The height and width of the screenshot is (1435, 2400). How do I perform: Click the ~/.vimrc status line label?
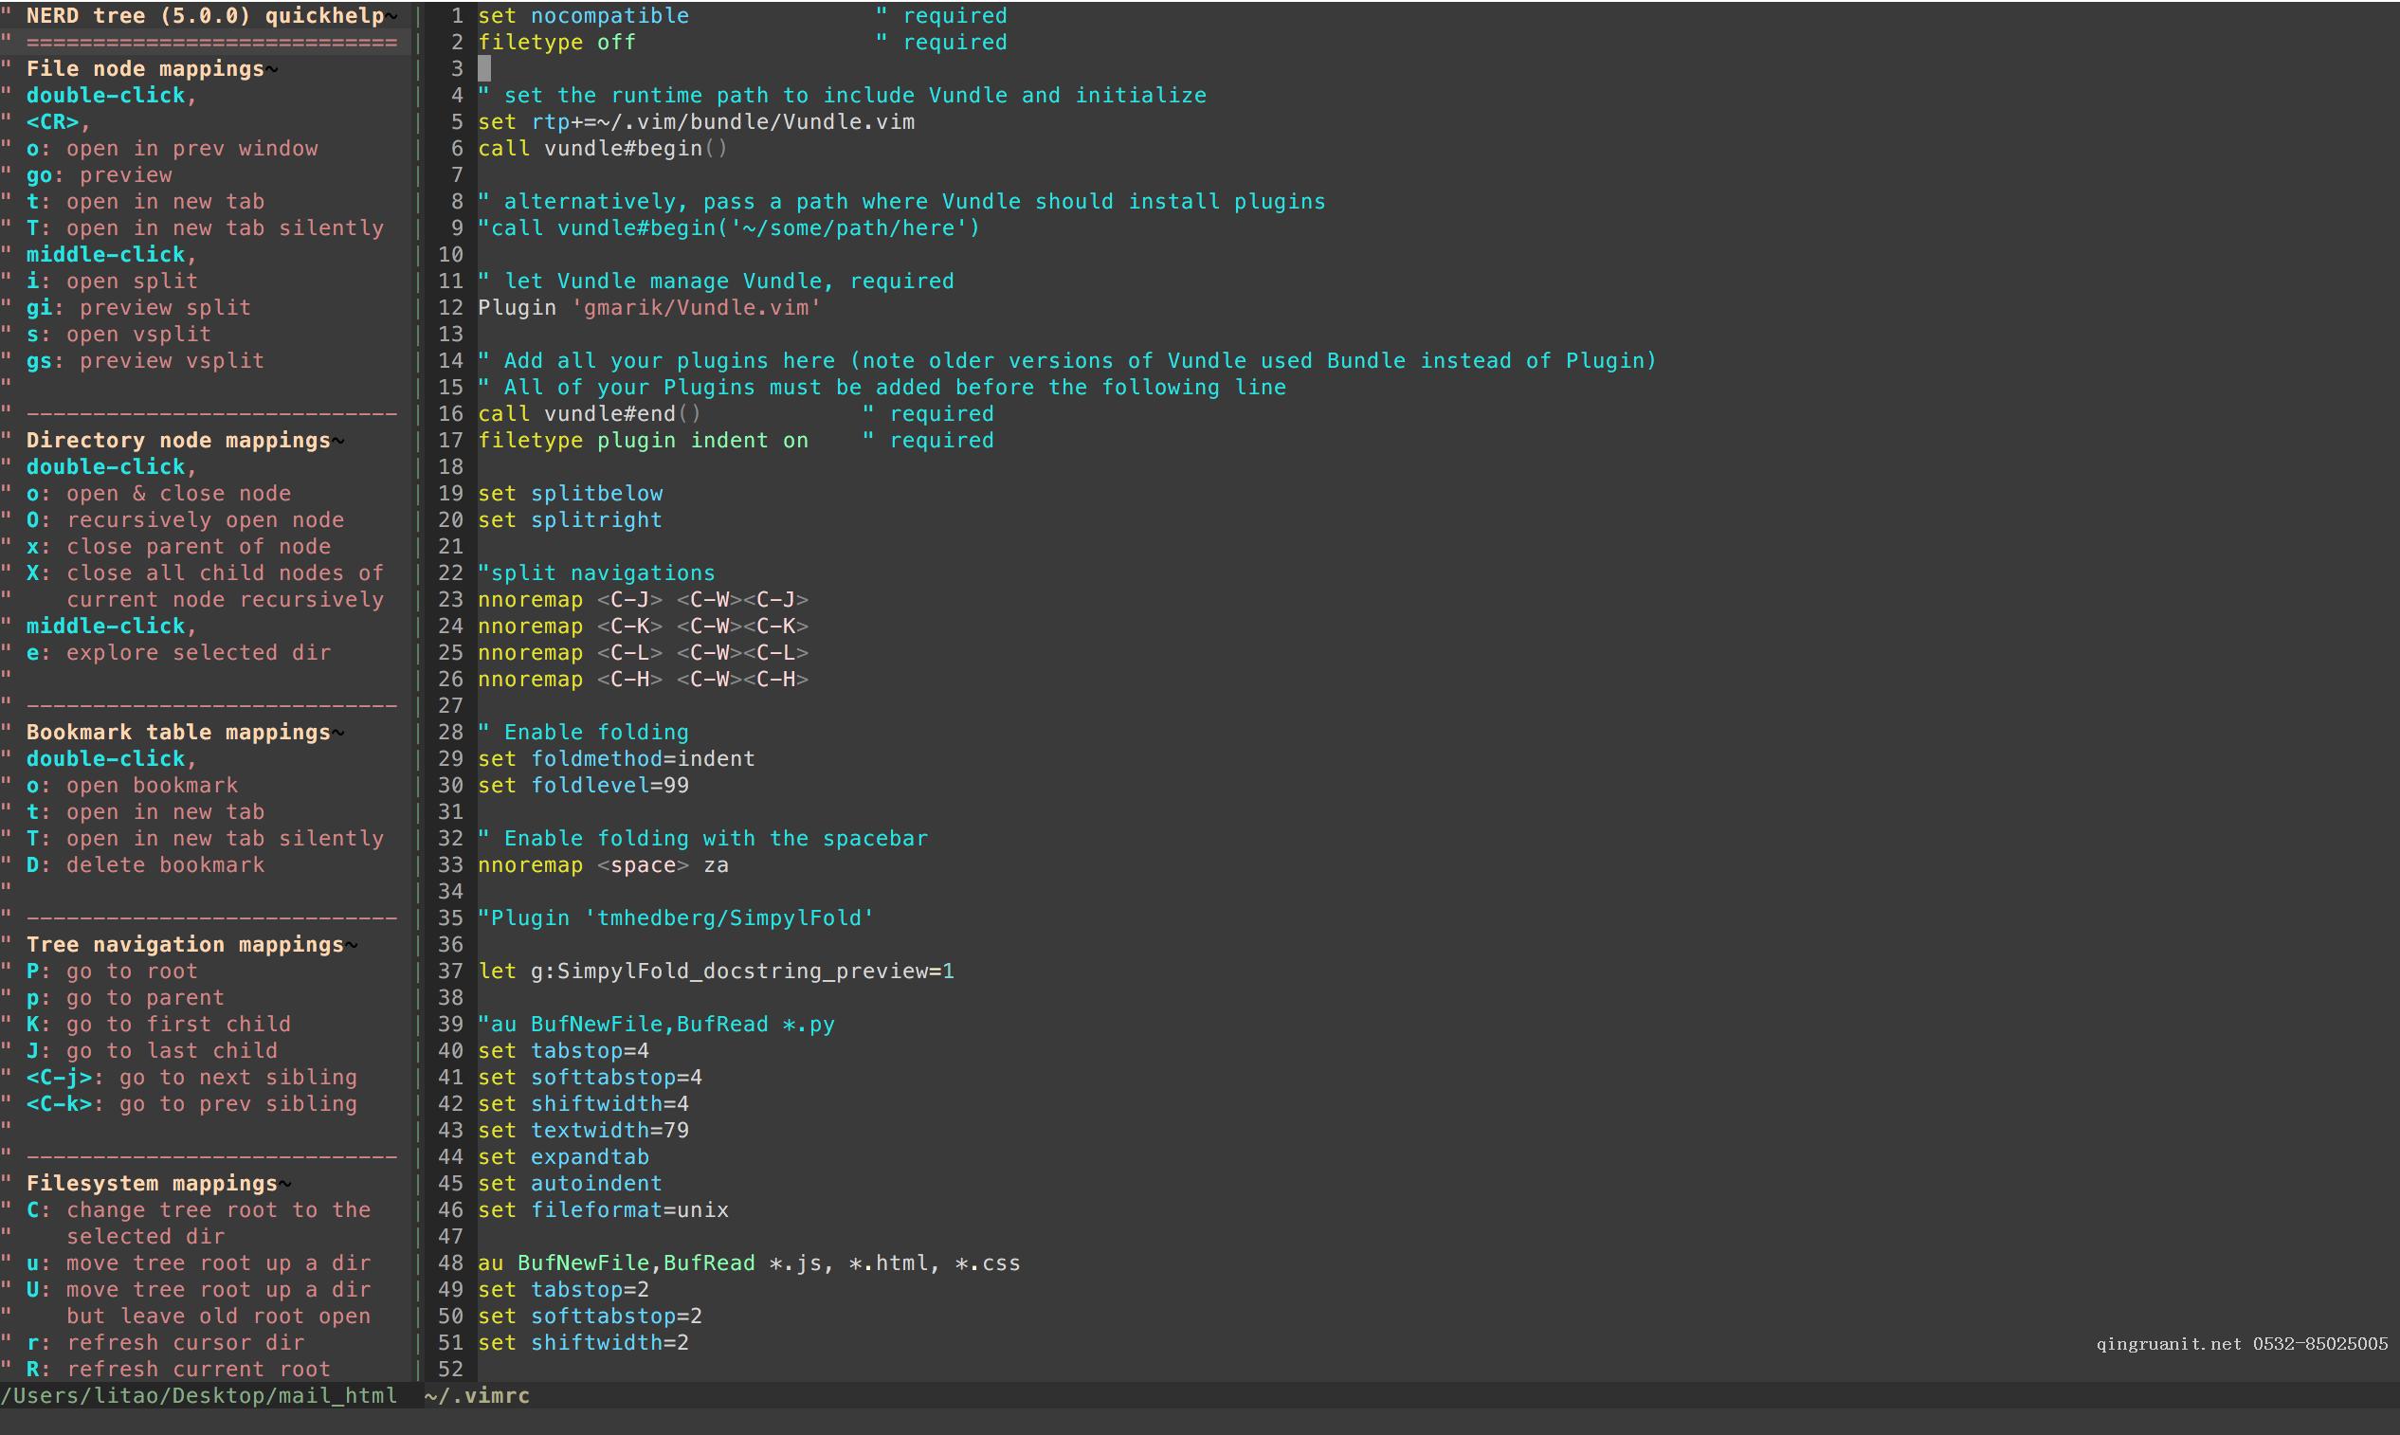point(477,1395)
